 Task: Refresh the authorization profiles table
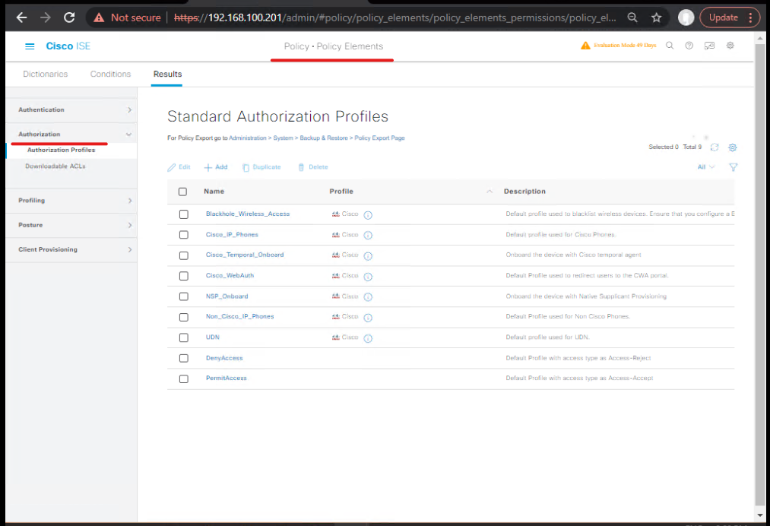[715, 147]
